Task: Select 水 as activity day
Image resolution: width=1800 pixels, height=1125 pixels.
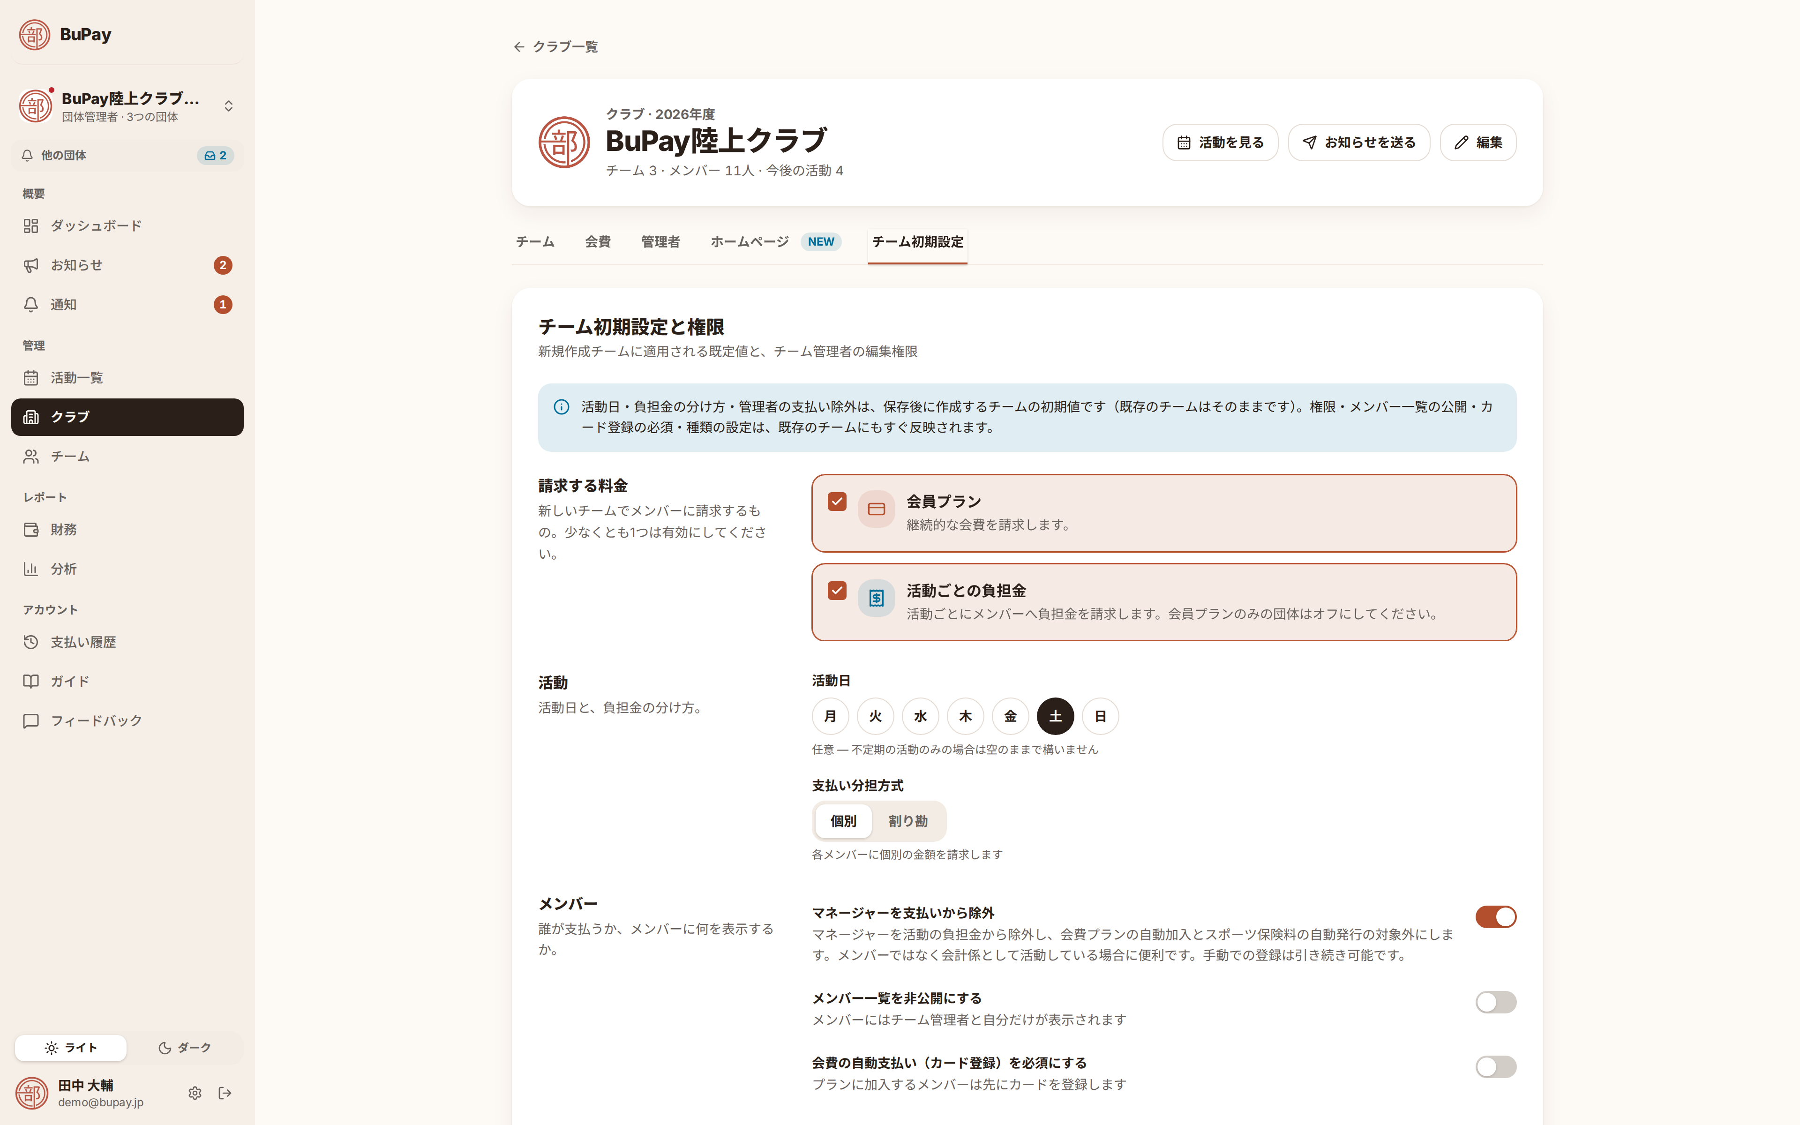Action: (920, 717)
